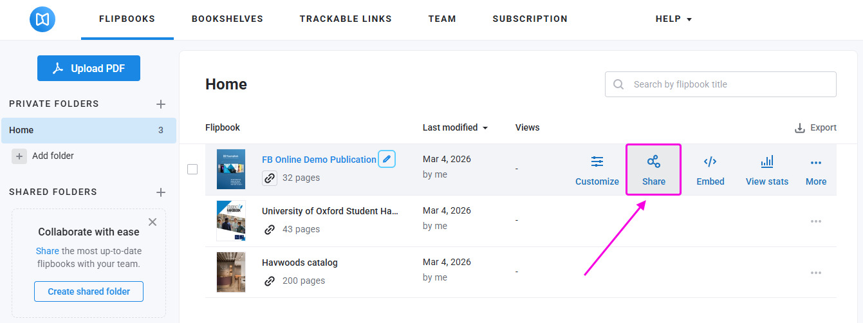Sort by Last modified column
This screenshot has height=323, width=863.
pos(455,127)
